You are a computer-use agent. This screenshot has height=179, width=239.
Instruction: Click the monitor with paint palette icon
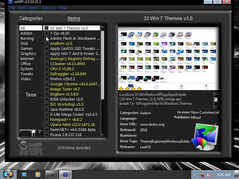[205, 137]
